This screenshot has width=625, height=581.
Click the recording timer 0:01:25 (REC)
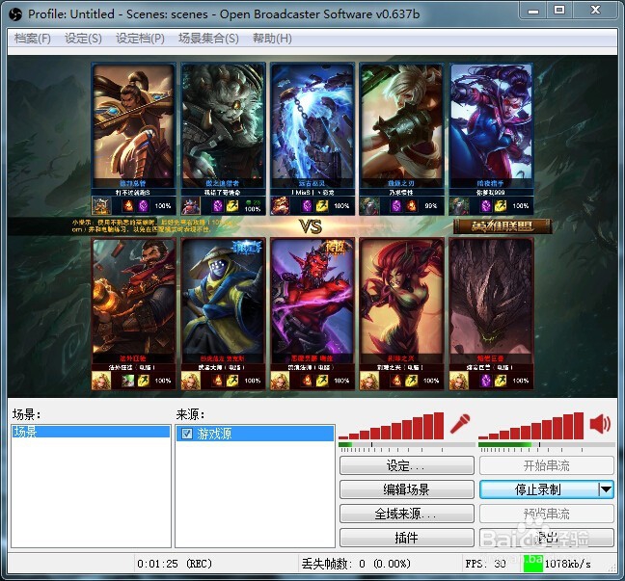(175, 564)
